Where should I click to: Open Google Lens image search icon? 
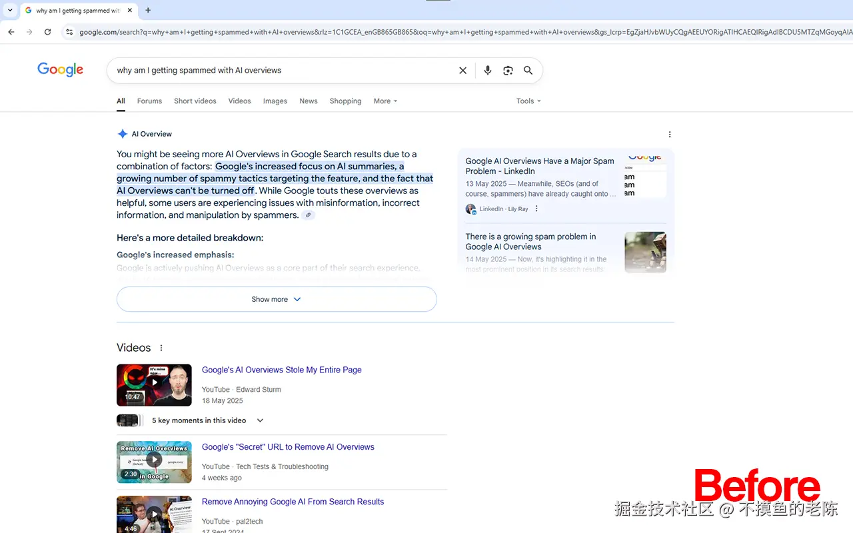coord(508,71)
